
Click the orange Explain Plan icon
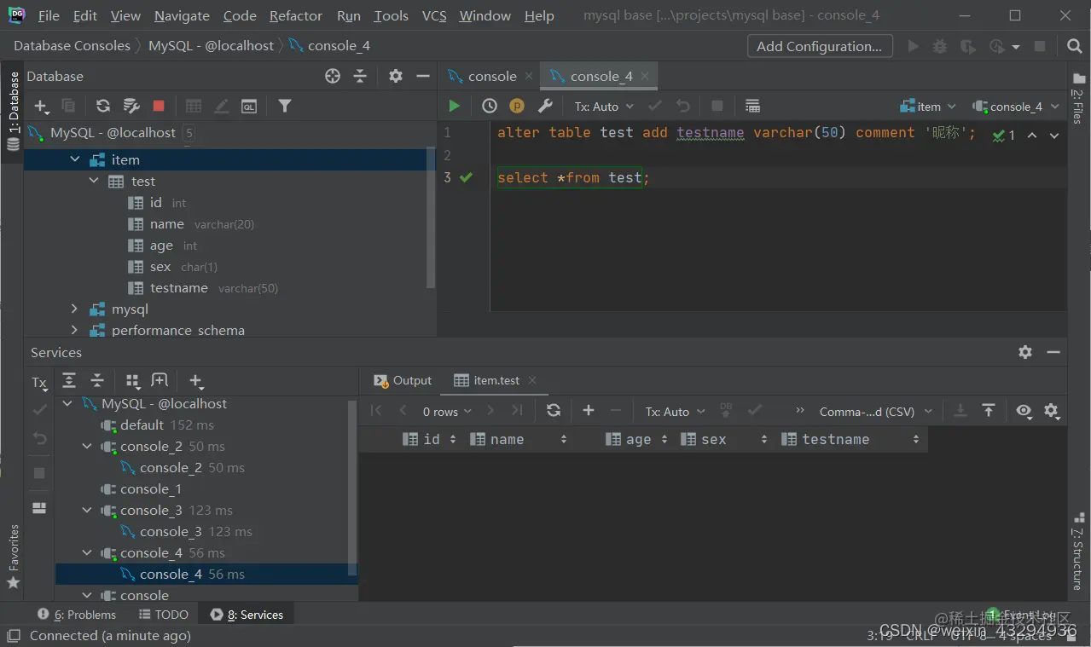(517, 106)
